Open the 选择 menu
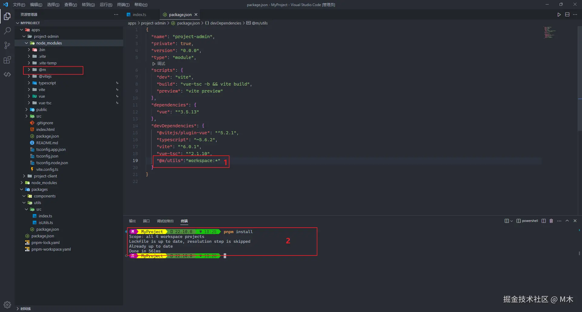 tap(53, 5)
